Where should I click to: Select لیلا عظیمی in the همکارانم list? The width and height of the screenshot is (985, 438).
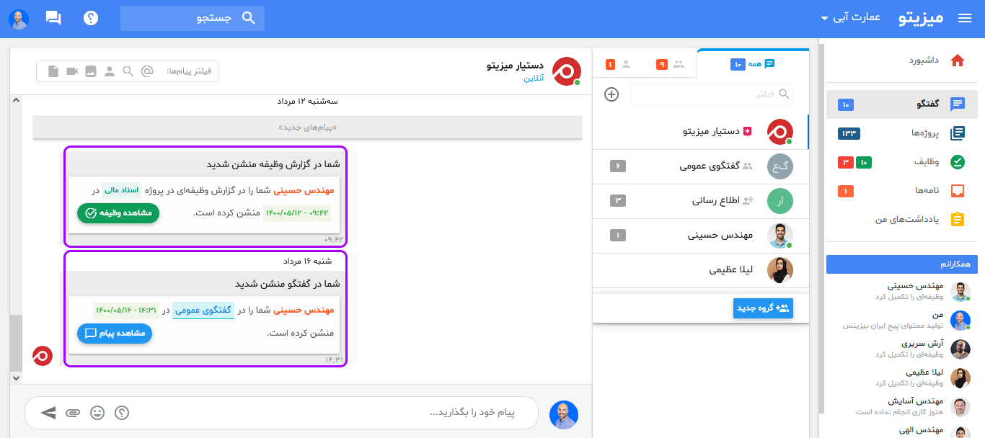tap(902, 377)
